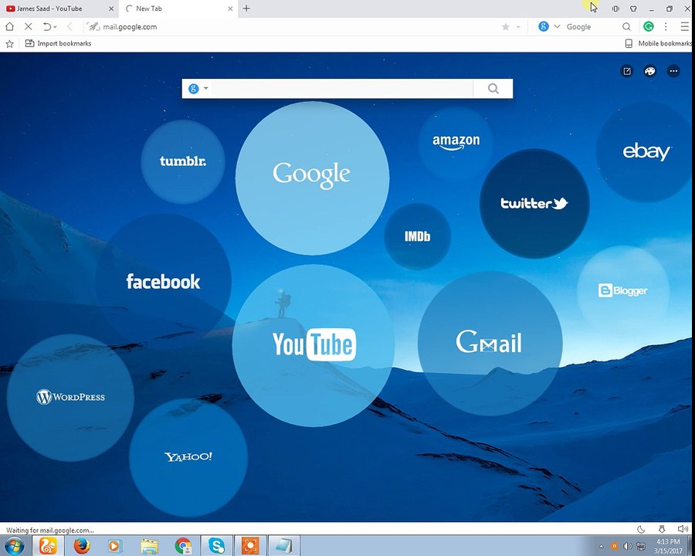
Task: Click the Home icon in the toolbar
Action: 10,26
